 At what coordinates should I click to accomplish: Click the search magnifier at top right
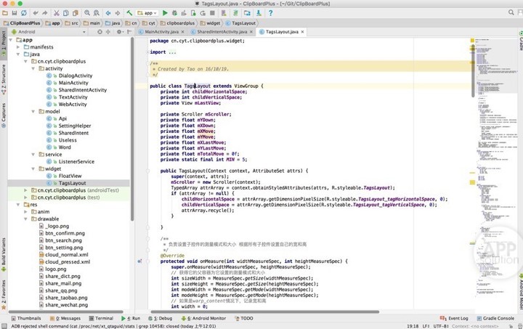point(511,12)
